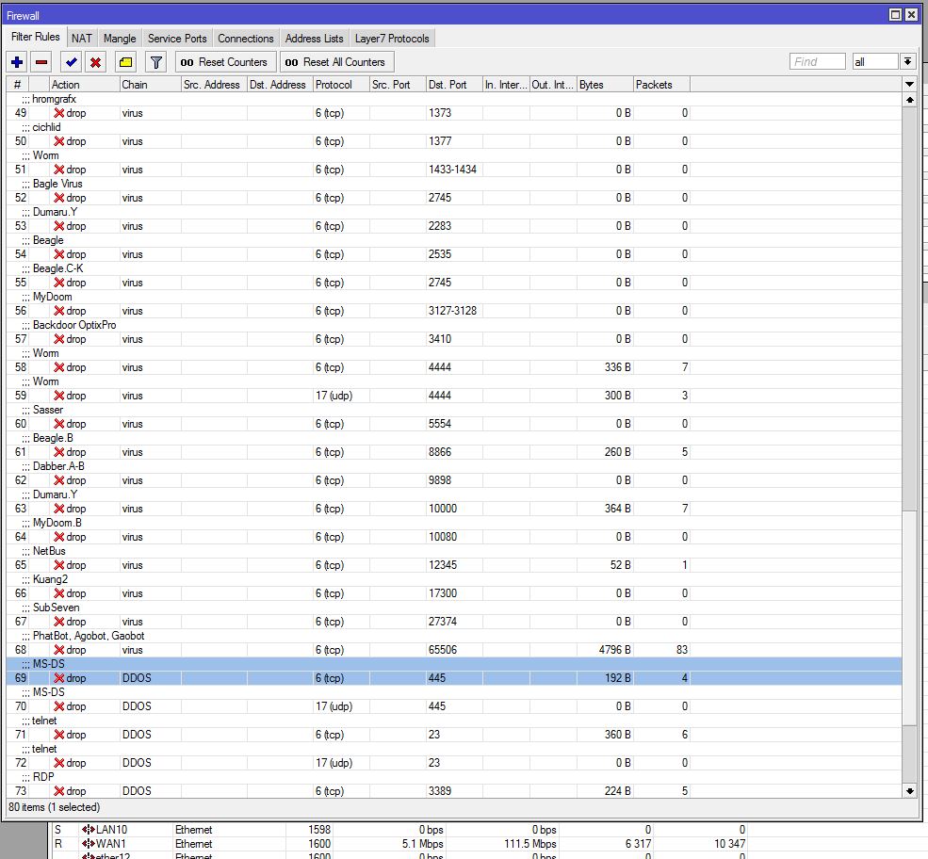Open the column chooser dropdown arrow
Screen dimensions: 928x859
tap(910, 85)
